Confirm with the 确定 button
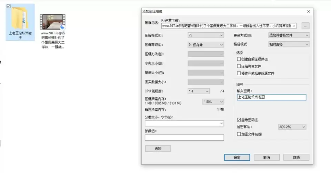331x173 pixels. pyautogui.click(x=237, y=158)
